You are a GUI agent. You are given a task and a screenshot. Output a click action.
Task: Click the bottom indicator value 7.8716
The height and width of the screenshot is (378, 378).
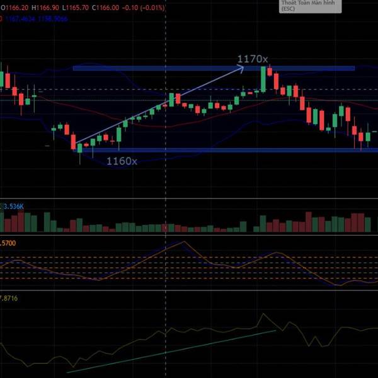[9, 298]
